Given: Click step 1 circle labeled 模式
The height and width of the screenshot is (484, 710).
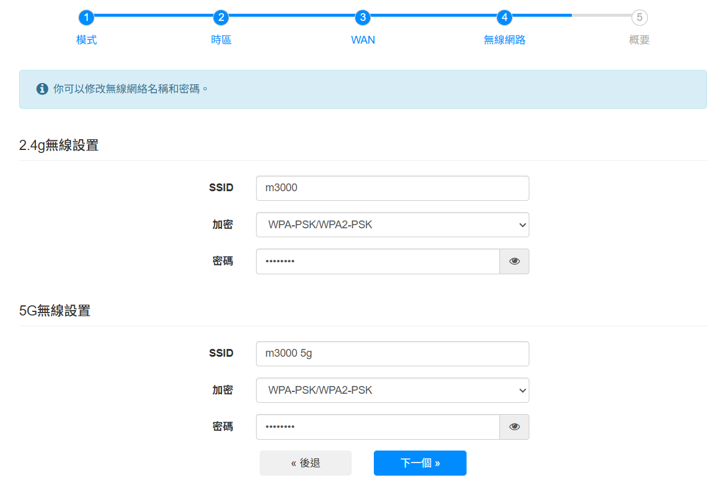Looking at the screenshot, I should click(x=86, y=17).
